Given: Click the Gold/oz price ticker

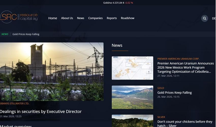Looking at the screenshot, I should [x=118, y=3].
